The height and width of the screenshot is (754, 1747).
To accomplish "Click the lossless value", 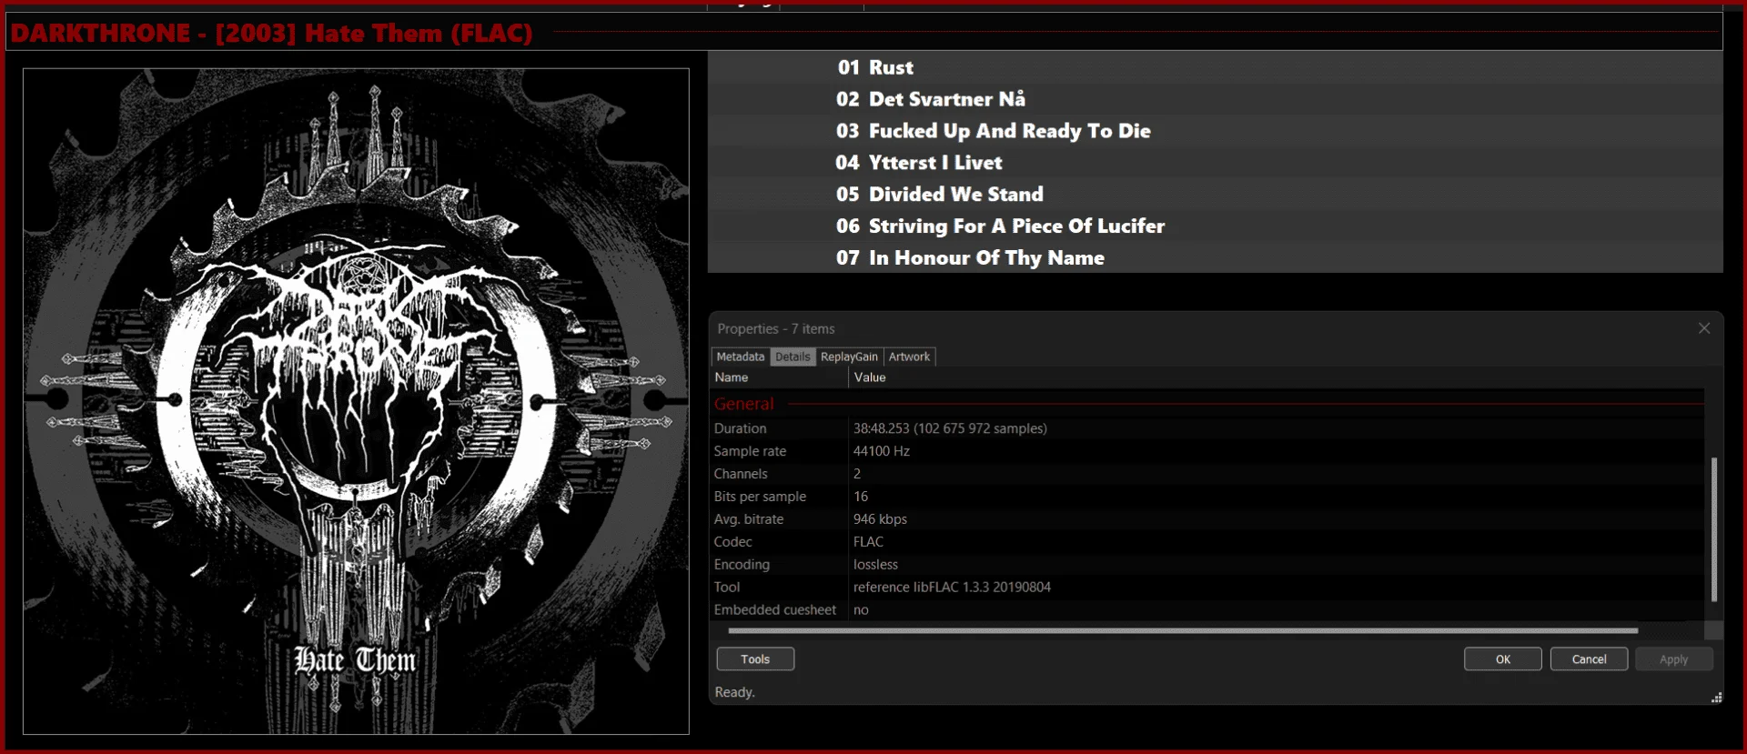I will coord(875,565).
